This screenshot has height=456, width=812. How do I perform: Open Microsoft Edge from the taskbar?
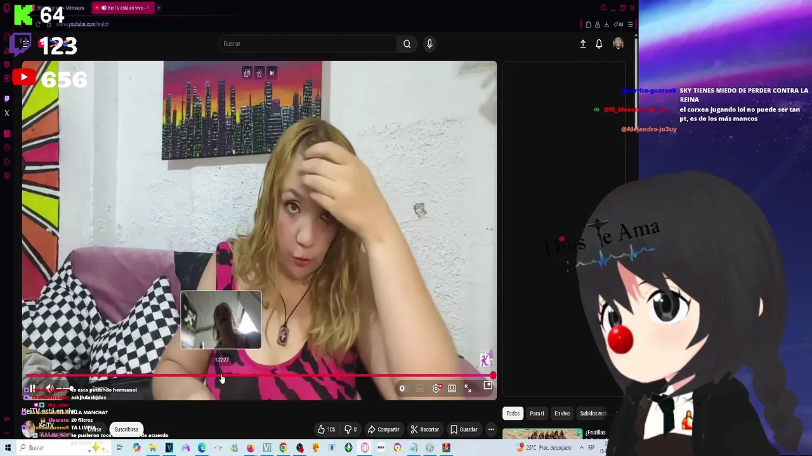202,448
